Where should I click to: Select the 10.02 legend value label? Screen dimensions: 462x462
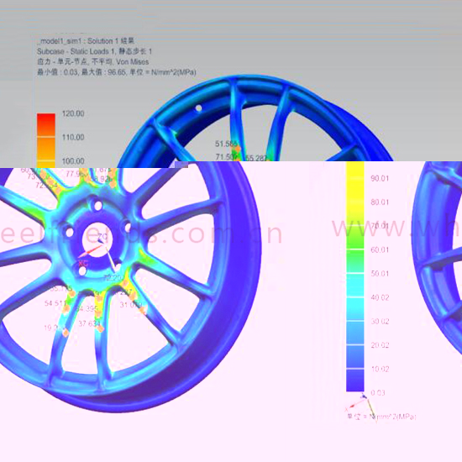[380, 369]
